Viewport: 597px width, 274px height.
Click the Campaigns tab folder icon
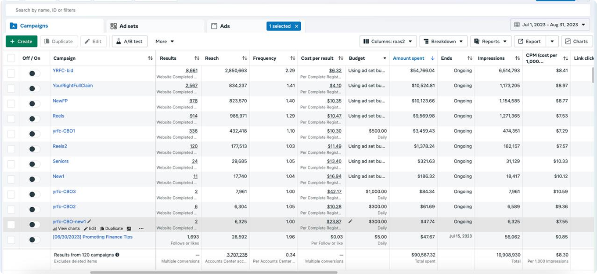[13, 26]
